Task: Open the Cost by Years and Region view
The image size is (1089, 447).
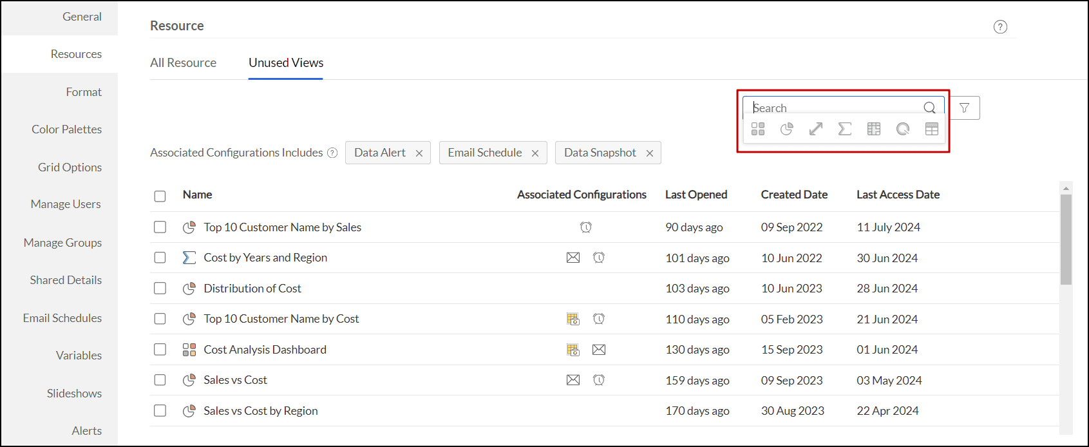Action: (265, 258)
